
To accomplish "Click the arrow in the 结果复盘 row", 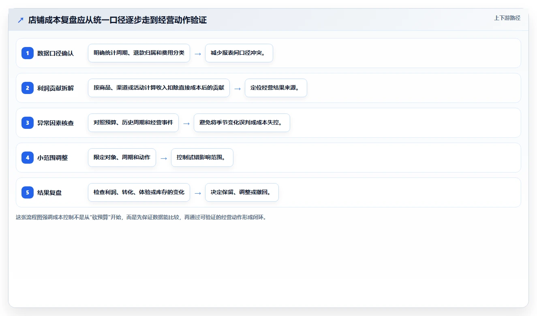I will click(x=198, y=193).
